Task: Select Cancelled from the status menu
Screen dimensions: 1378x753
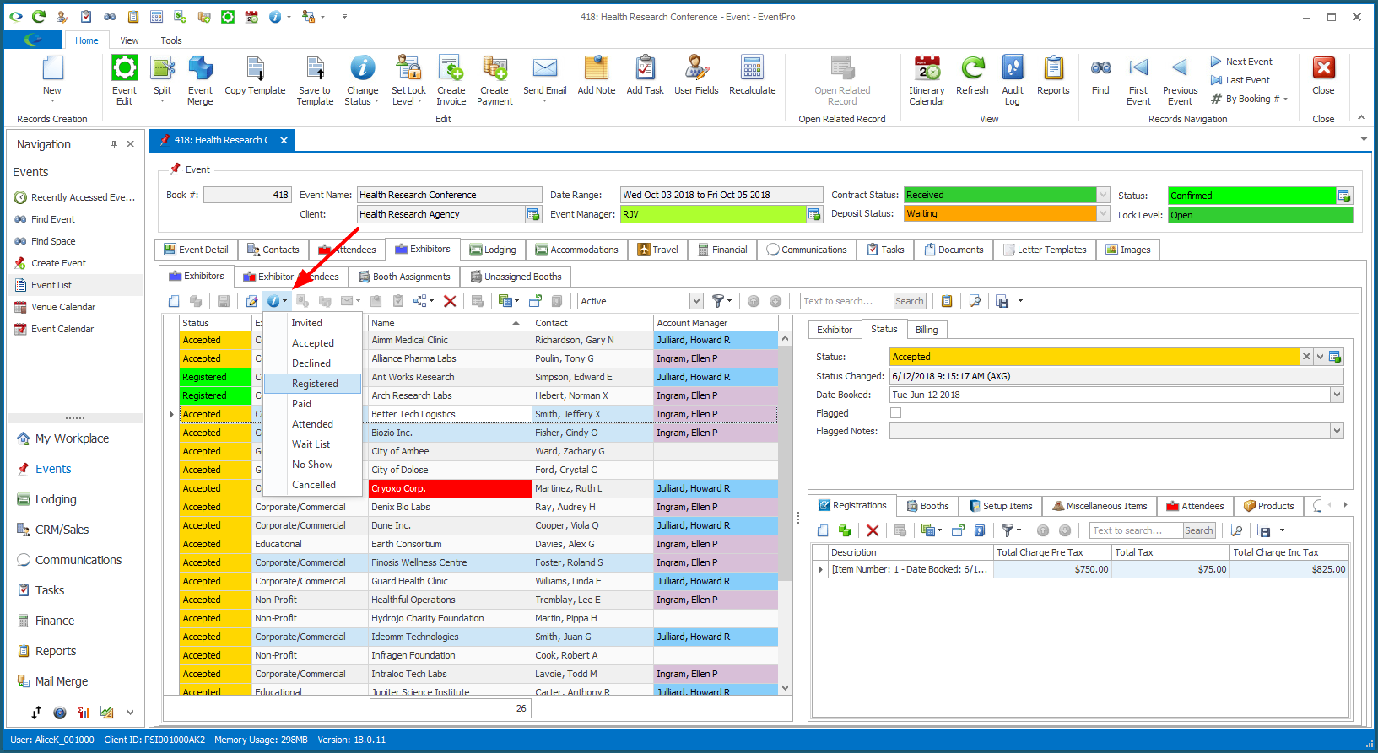Action: coord(314,485)
